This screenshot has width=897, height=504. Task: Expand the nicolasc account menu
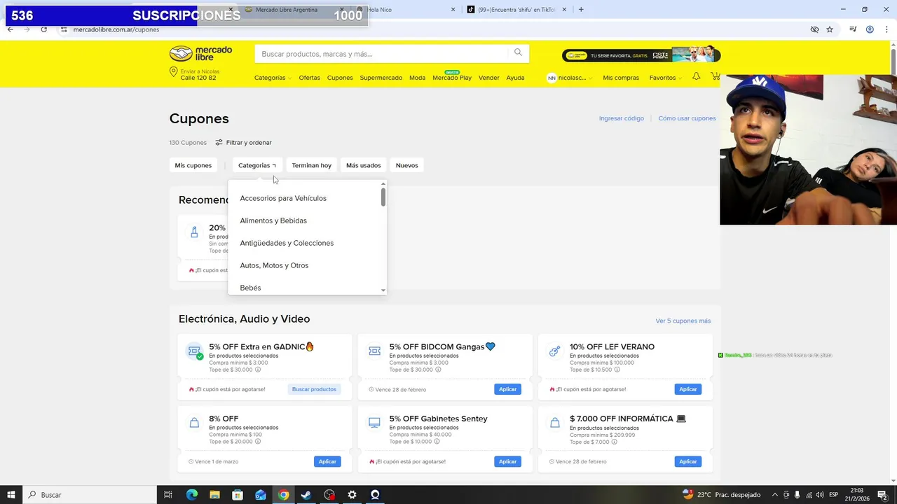coord(570,78)
